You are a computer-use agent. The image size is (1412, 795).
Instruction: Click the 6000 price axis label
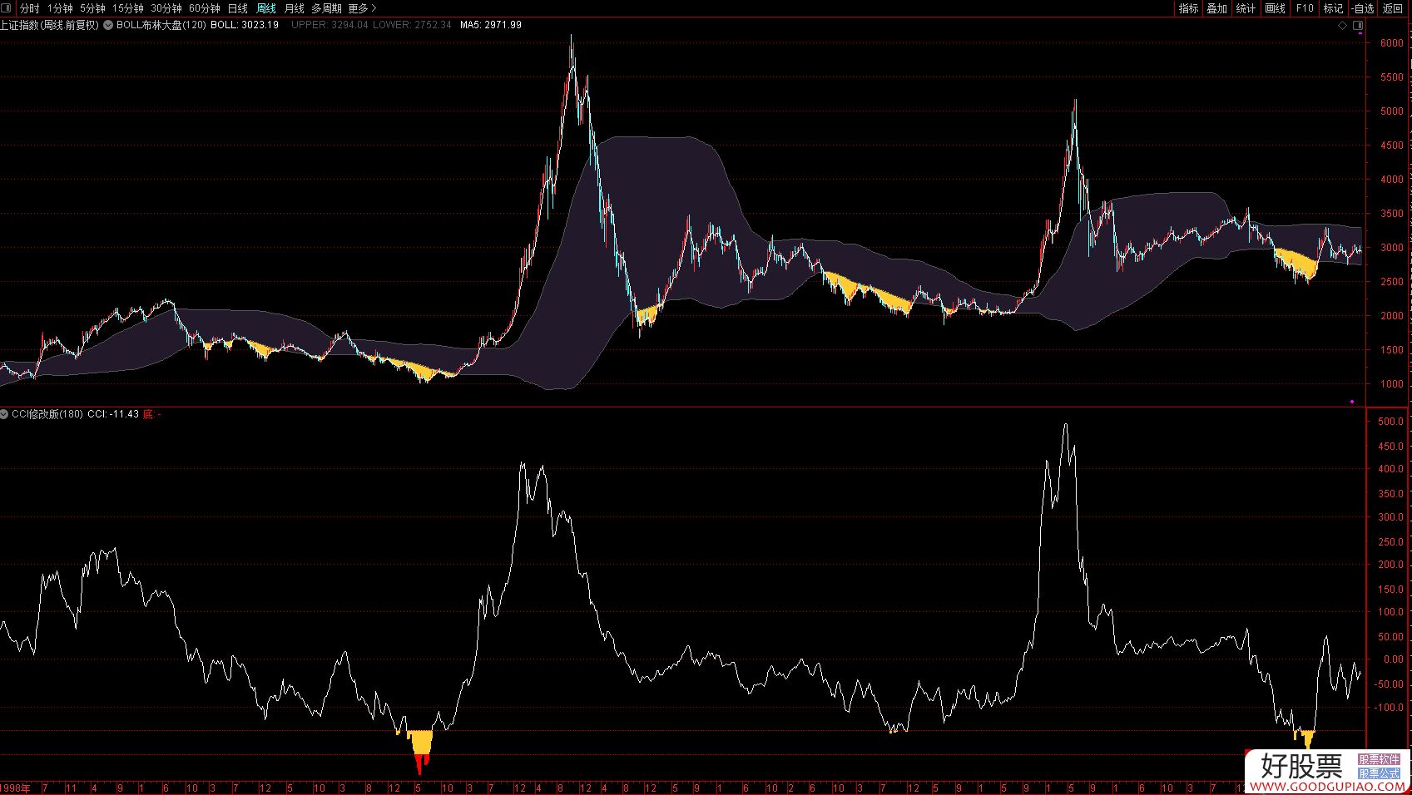[1391, 42]
